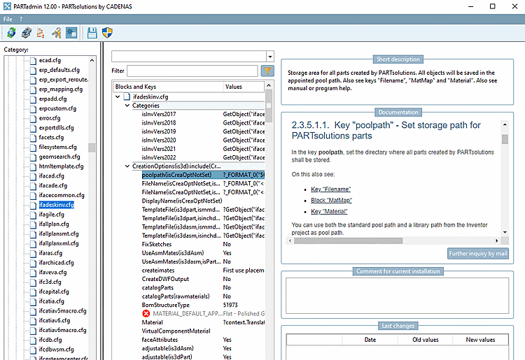This screenshot has height=360, width=525.
Task: Collapse the ifadeskinv.cfg root node
Action: point(118,96)
